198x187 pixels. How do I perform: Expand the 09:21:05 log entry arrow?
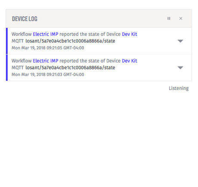(180, 41)
